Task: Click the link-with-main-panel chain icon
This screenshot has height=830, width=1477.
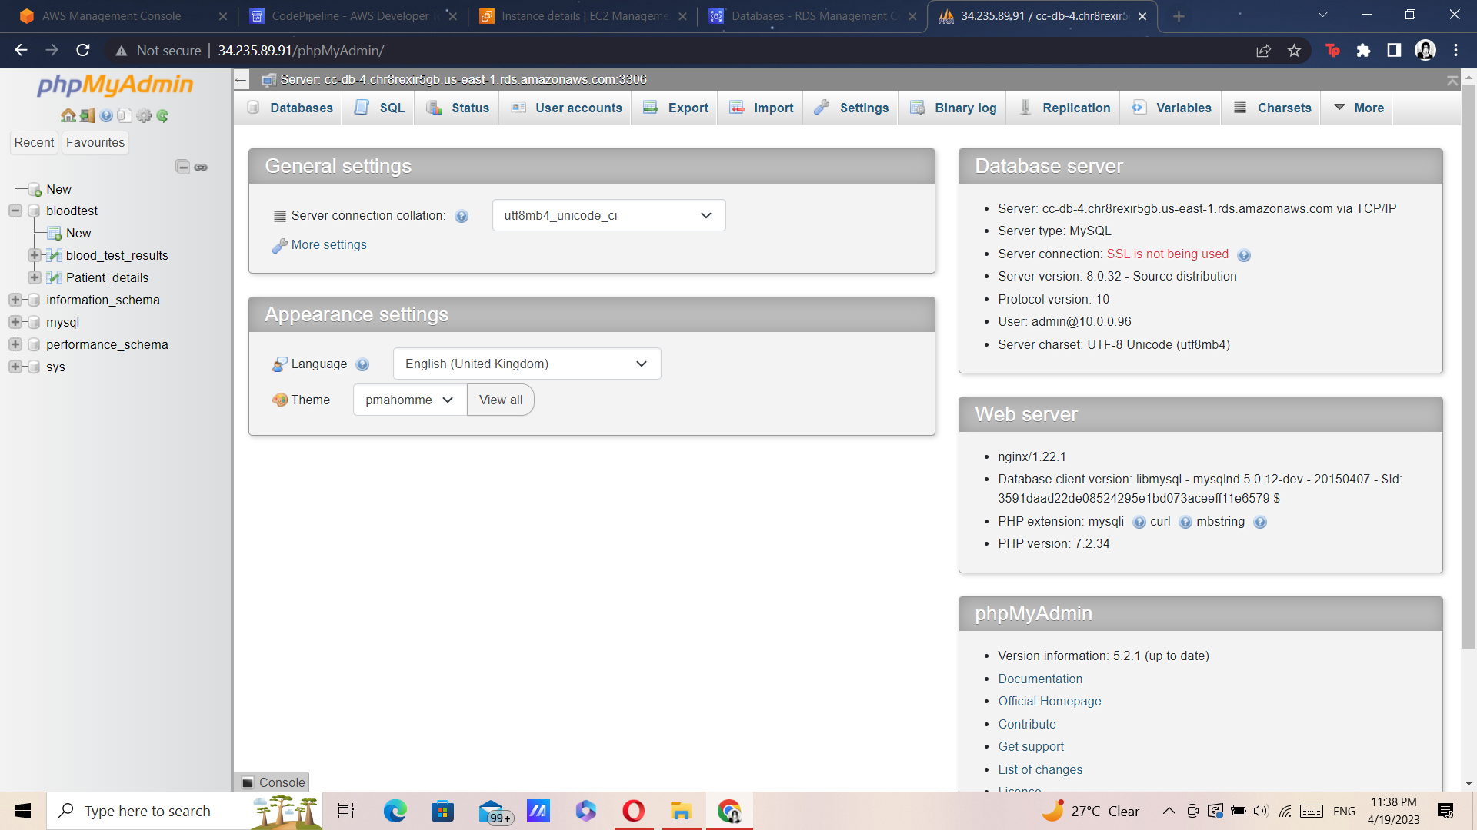Action: (201, 167)
